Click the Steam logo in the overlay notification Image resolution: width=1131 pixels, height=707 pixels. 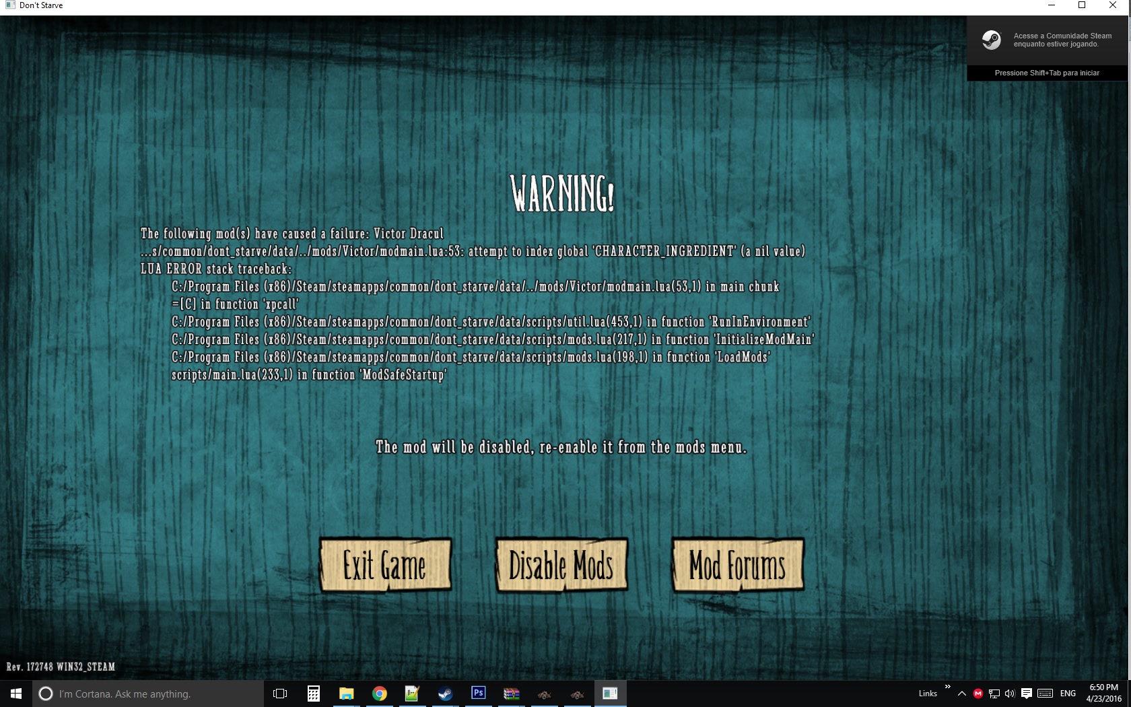coord(991,40)
